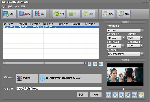
Task: Expand the 视频分辨率 320*240 dropdown
Action: click(x=142, y=30)
